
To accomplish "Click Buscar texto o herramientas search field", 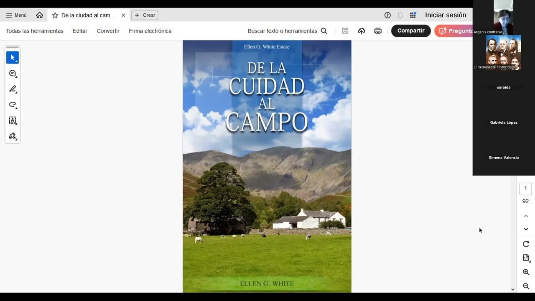I will [283, 31].
